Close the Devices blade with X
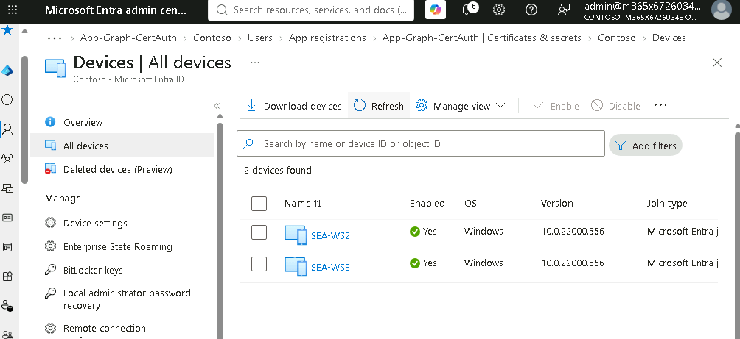 [717, 63]
